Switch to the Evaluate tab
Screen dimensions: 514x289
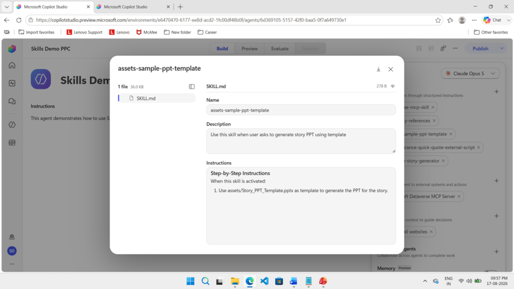[280, 49]
